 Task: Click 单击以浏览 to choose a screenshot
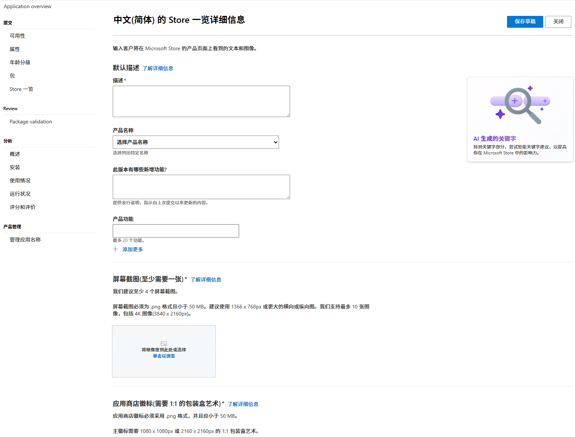[163, 356]
